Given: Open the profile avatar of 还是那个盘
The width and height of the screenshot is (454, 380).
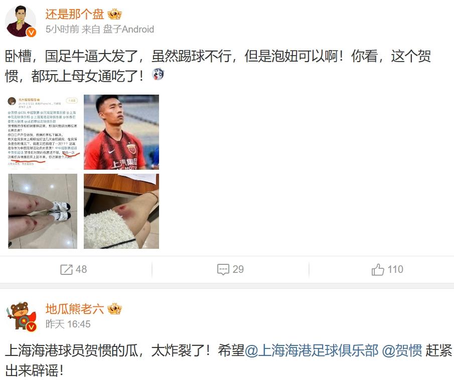Looking at the screenshot, I should (x=20, y=21).
